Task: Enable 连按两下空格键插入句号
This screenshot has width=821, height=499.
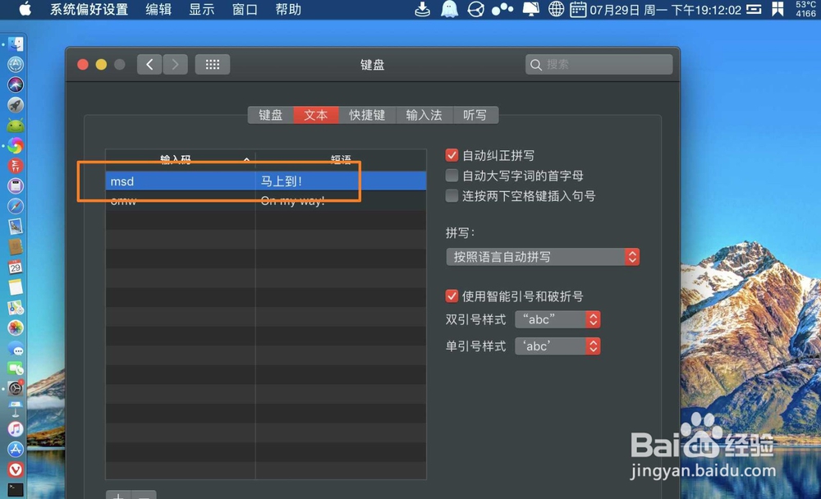Action: click(452, 195)
